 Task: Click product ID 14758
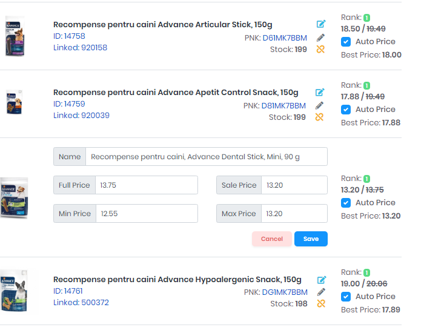(69, 36)
